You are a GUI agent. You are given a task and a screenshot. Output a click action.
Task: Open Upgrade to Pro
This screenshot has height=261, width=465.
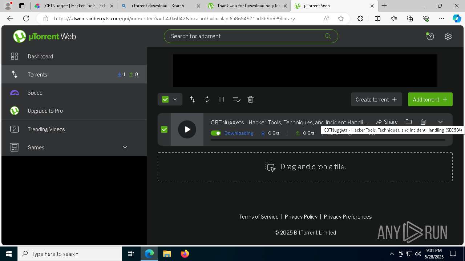click(x=74, y=111)
